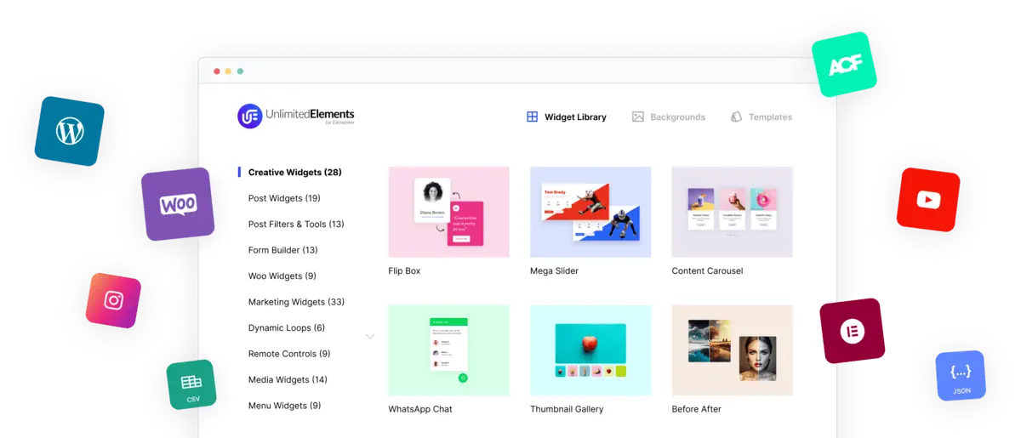Expand the category list chevron arrow
The image size is (1021, 438).
pyautogui.click(x=370, y=336)
